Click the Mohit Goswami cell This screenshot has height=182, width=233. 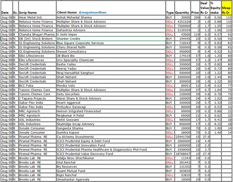111,120
